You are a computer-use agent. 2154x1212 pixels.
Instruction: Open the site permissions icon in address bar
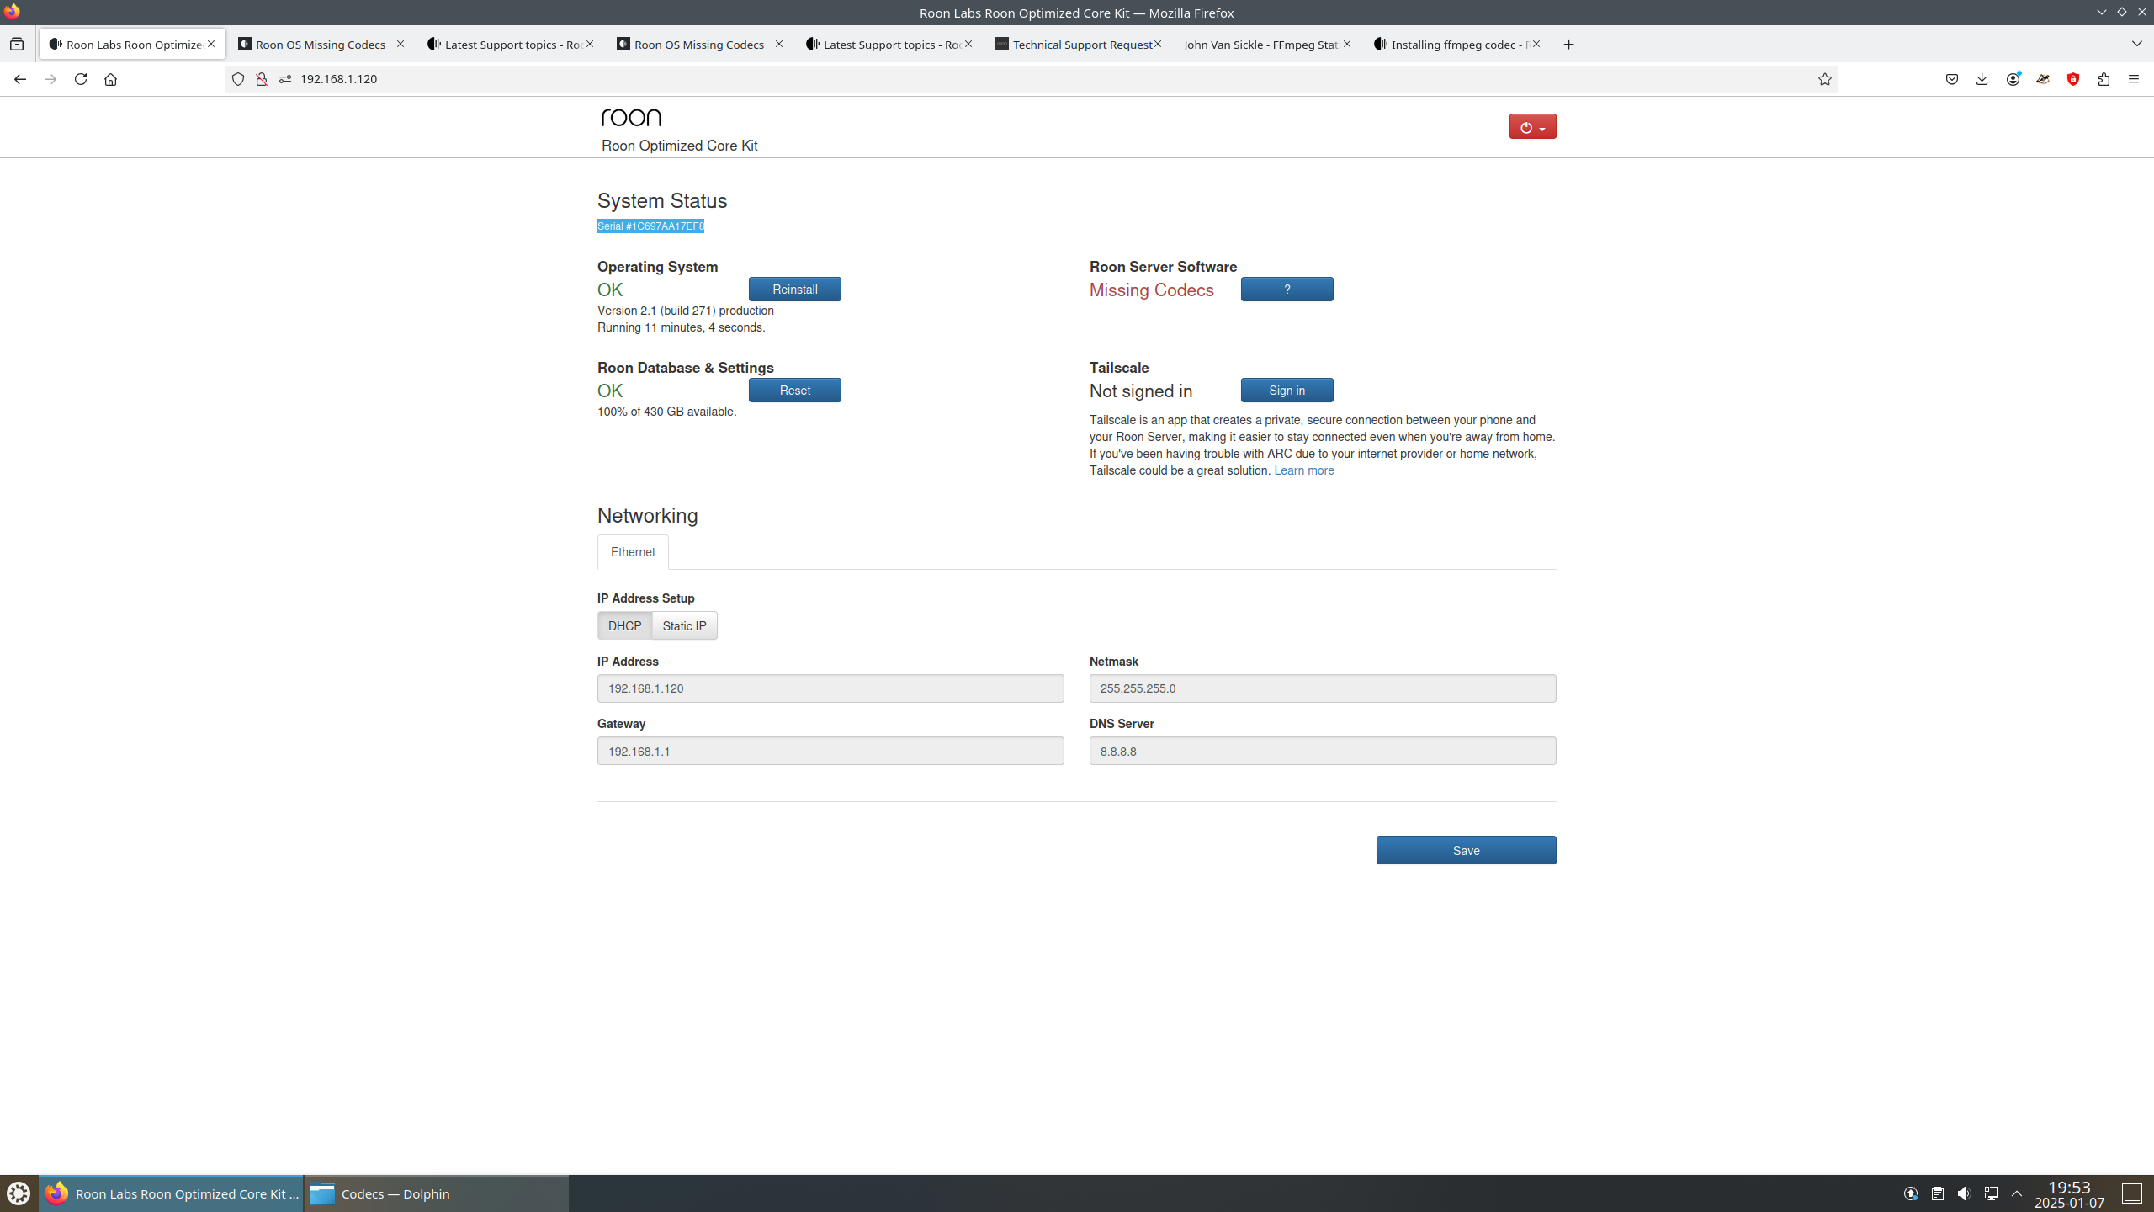coord(285,79)
